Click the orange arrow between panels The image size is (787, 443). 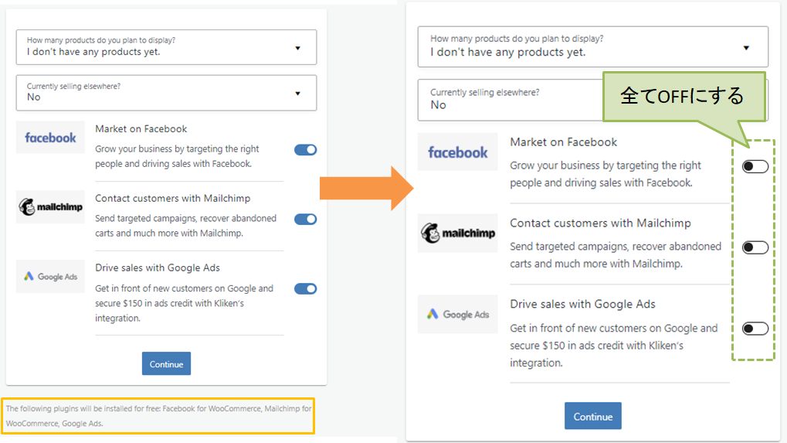[x=366, y=189]
